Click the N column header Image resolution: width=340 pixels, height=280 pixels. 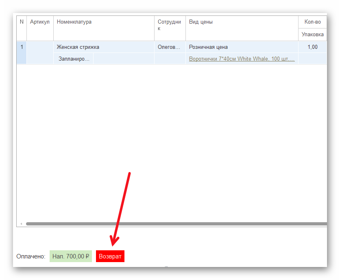point(22,22)
